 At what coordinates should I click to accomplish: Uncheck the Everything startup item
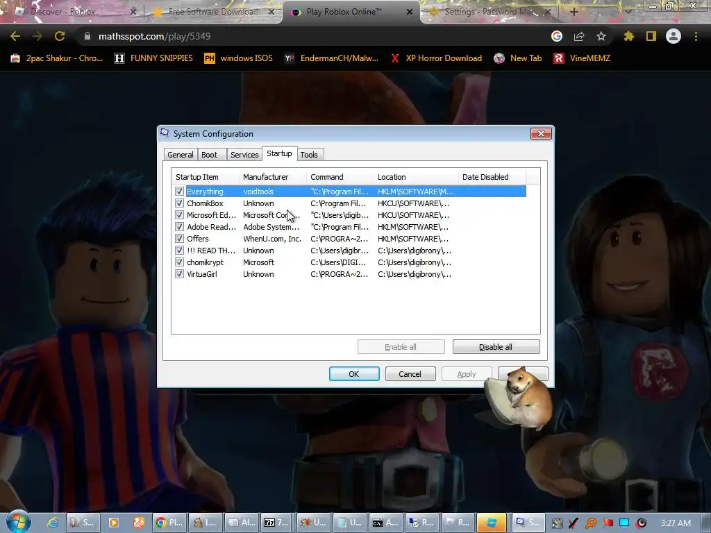(180, 192)
